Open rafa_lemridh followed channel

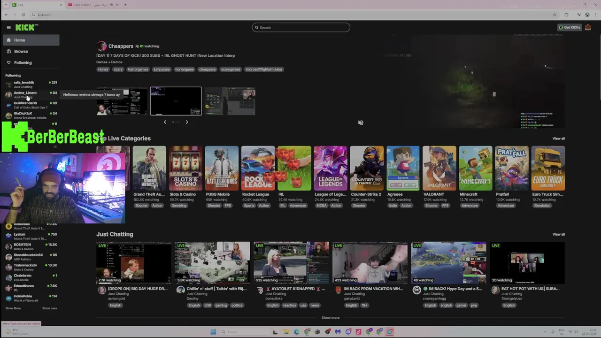coord(31,84)
